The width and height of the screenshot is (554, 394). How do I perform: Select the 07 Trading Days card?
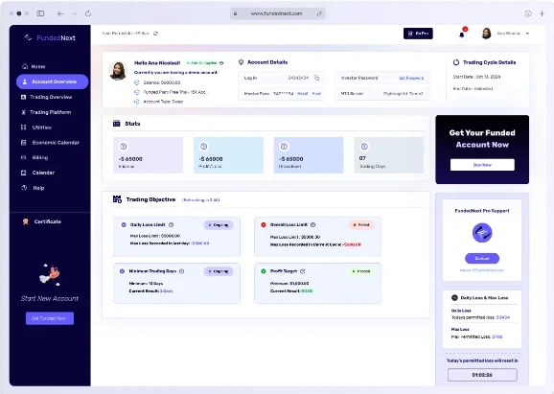click(388, 155)
